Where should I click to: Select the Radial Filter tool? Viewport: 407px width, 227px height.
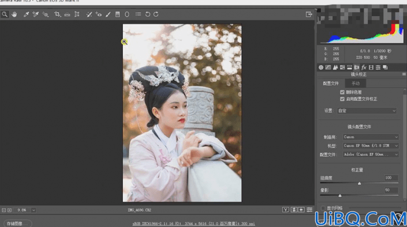(127, 14)
